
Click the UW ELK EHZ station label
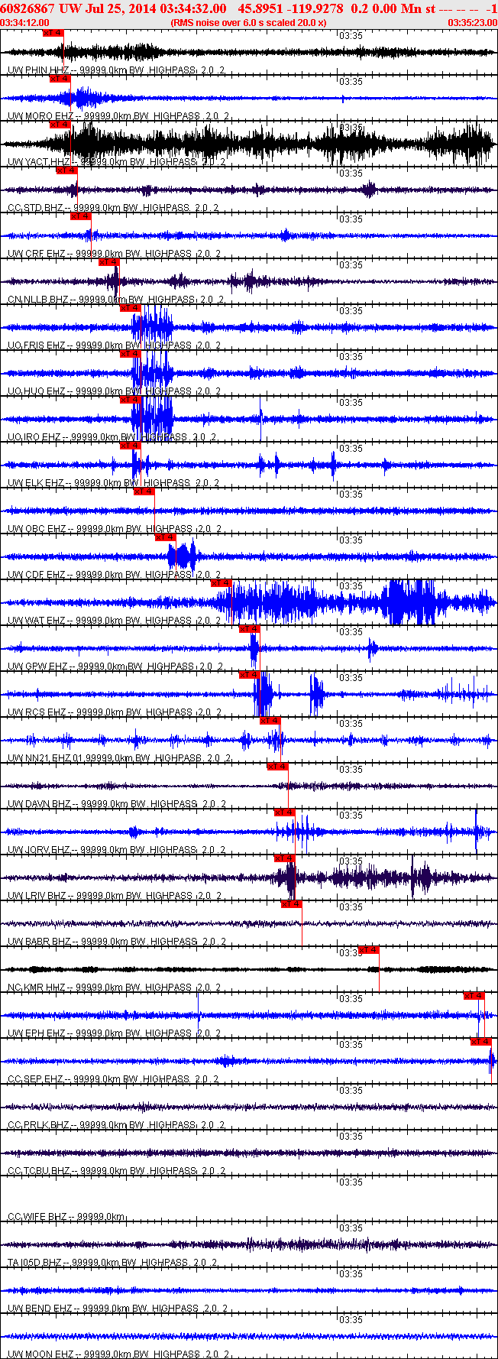click(114, 483)
